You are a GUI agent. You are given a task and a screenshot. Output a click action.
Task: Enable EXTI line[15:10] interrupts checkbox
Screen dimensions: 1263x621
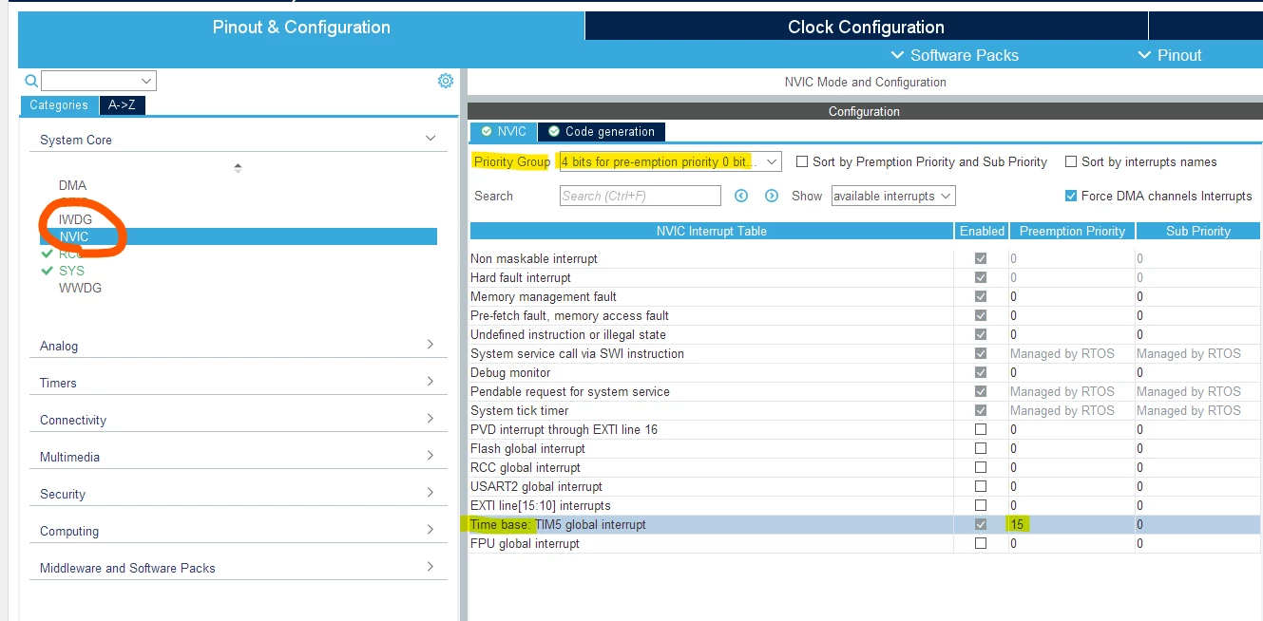coord(981,505)
